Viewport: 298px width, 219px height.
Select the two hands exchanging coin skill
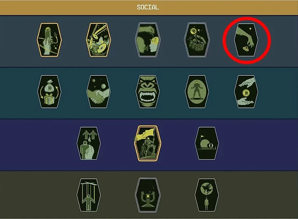pos(246,92)
